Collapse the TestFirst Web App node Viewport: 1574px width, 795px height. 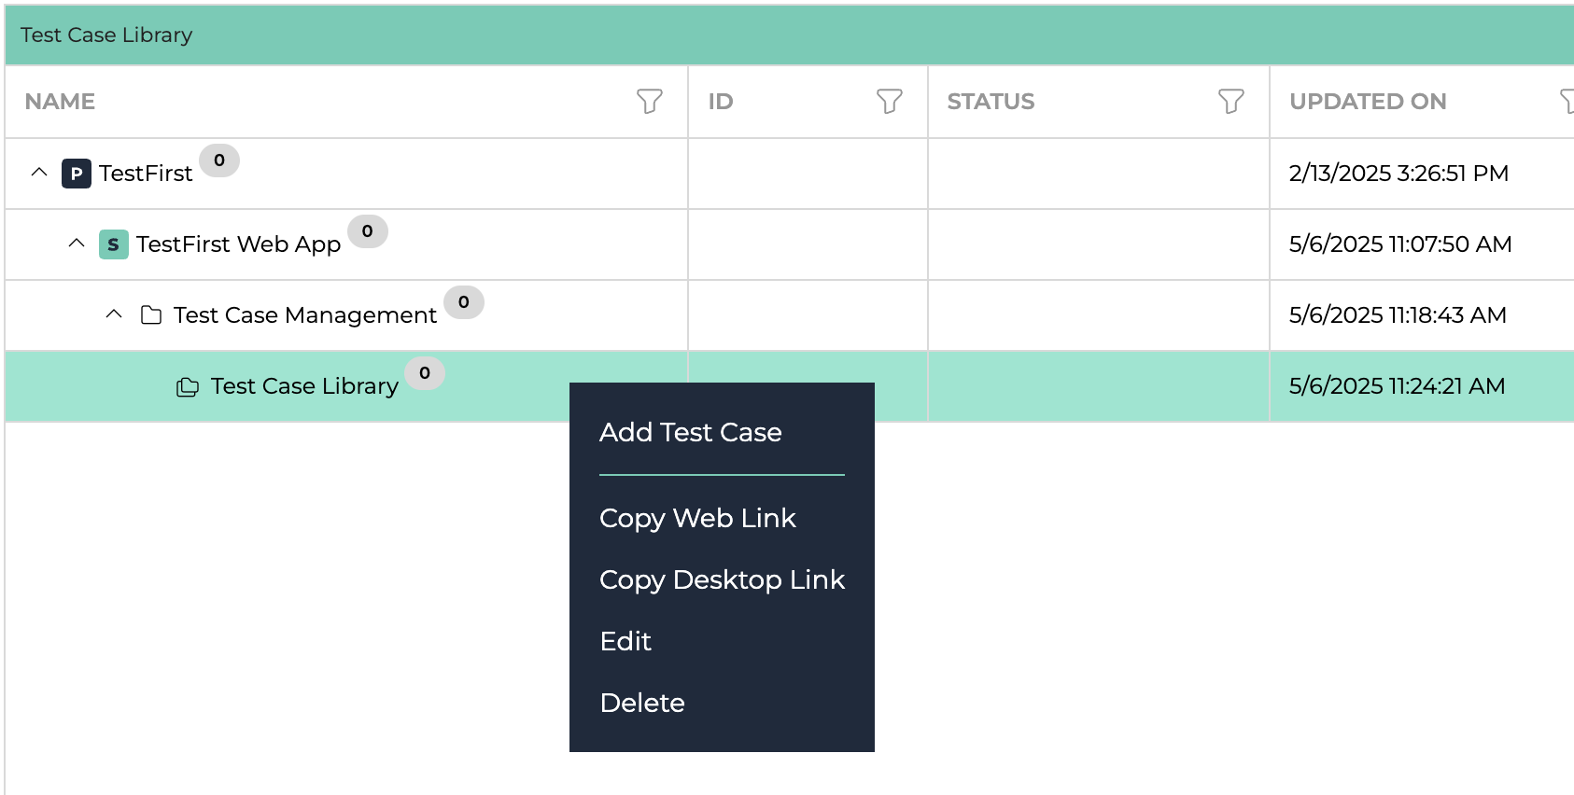(x=77, y=244)
